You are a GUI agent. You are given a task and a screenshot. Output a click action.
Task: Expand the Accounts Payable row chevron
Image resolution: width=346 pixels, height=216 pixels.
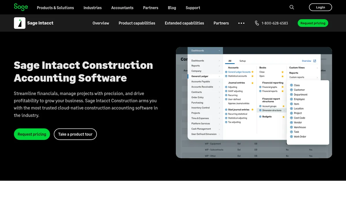219,82
